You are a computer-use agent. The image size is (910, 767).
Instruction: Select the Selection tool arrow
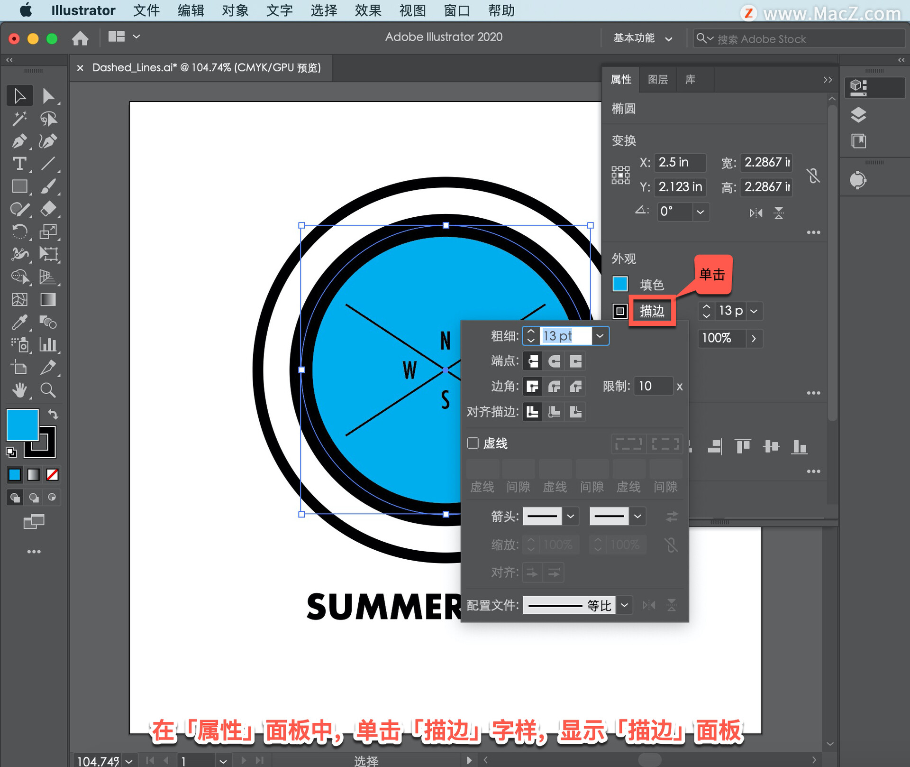tap(19, 96)
